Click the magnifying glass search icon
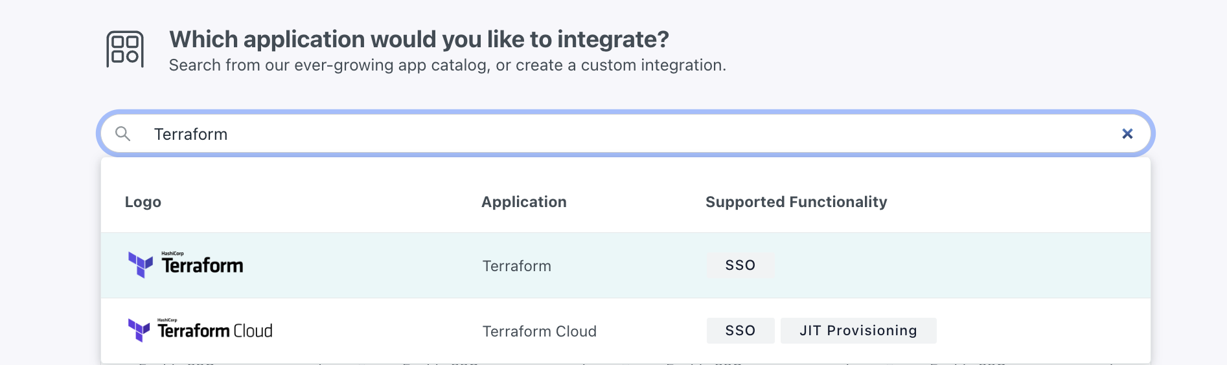1227x365 pixels. coord(122,134)
